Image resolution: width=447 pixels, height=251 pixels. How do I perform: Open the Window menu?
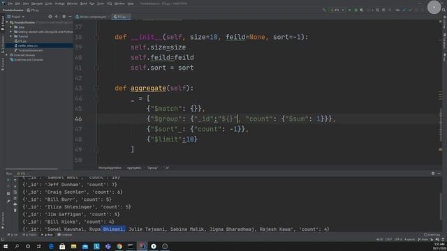click(119, 3)
